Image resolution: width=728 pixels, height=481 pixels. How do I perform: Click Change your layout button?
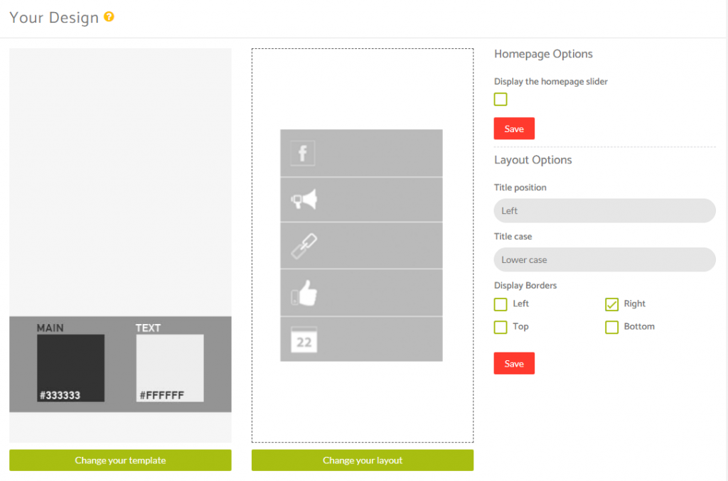pyautogui.click(x=363, y=460)
